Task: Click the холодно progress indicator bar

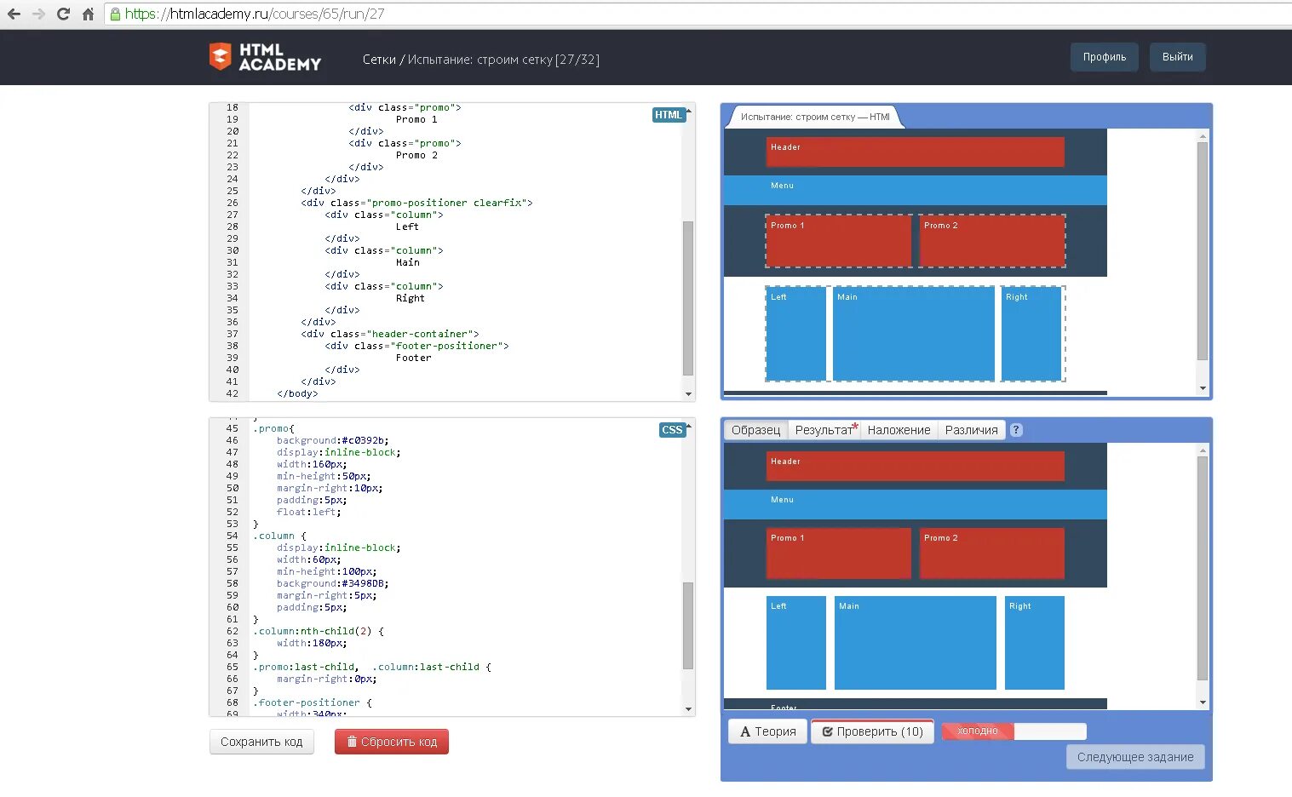Action: (1014, 731)
